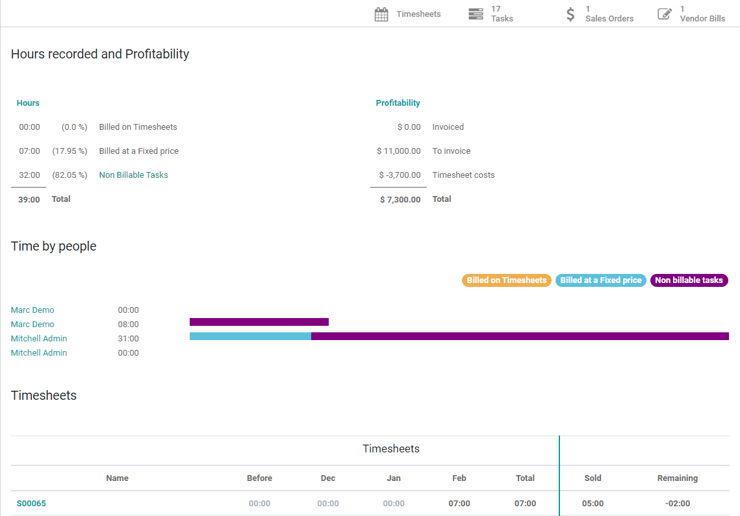Image resolution: width=740 pixels, height=516 pixels.
Task: Open sales order S00065
Action: (31, 503)
